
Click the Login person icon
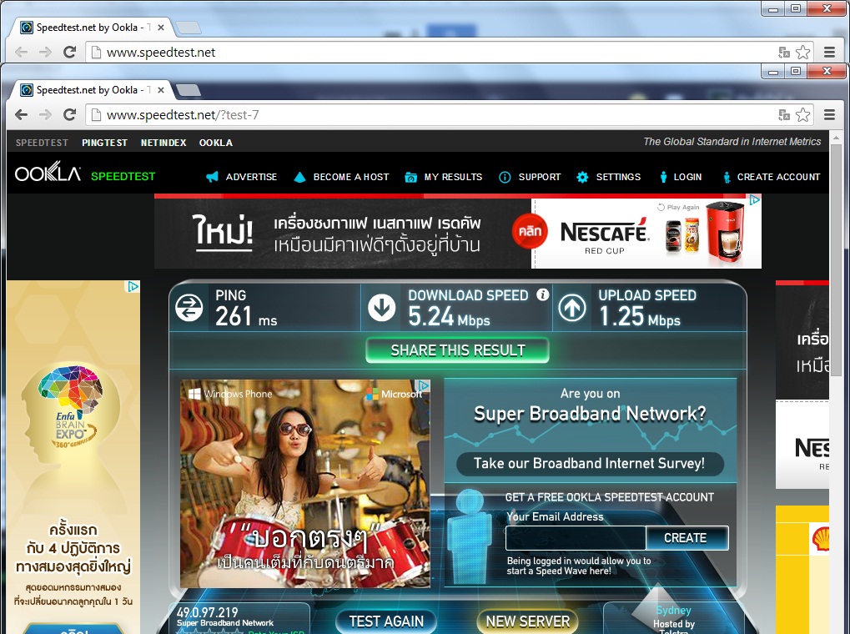663,178
